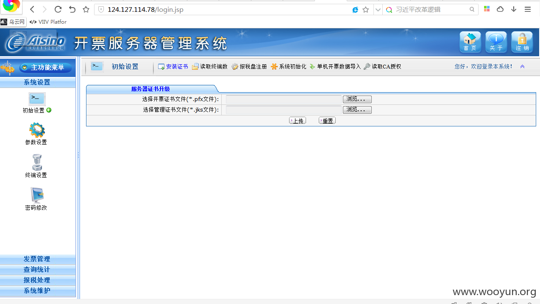Go back in the browser
540x304 pixels.
32,9
